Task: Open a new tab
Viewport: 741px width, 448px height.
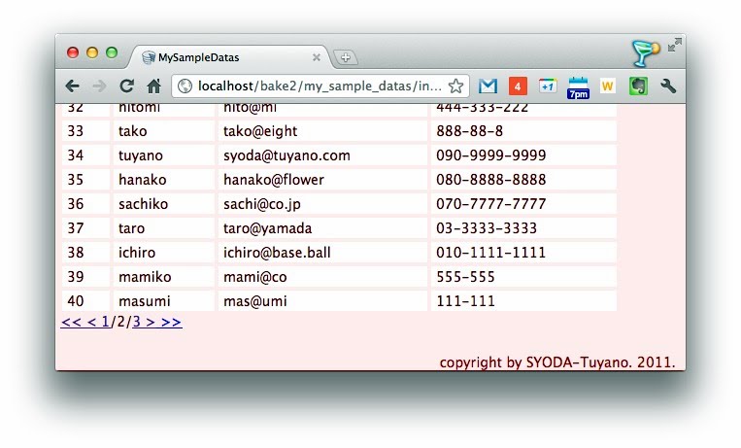Action: pos(346,57)
